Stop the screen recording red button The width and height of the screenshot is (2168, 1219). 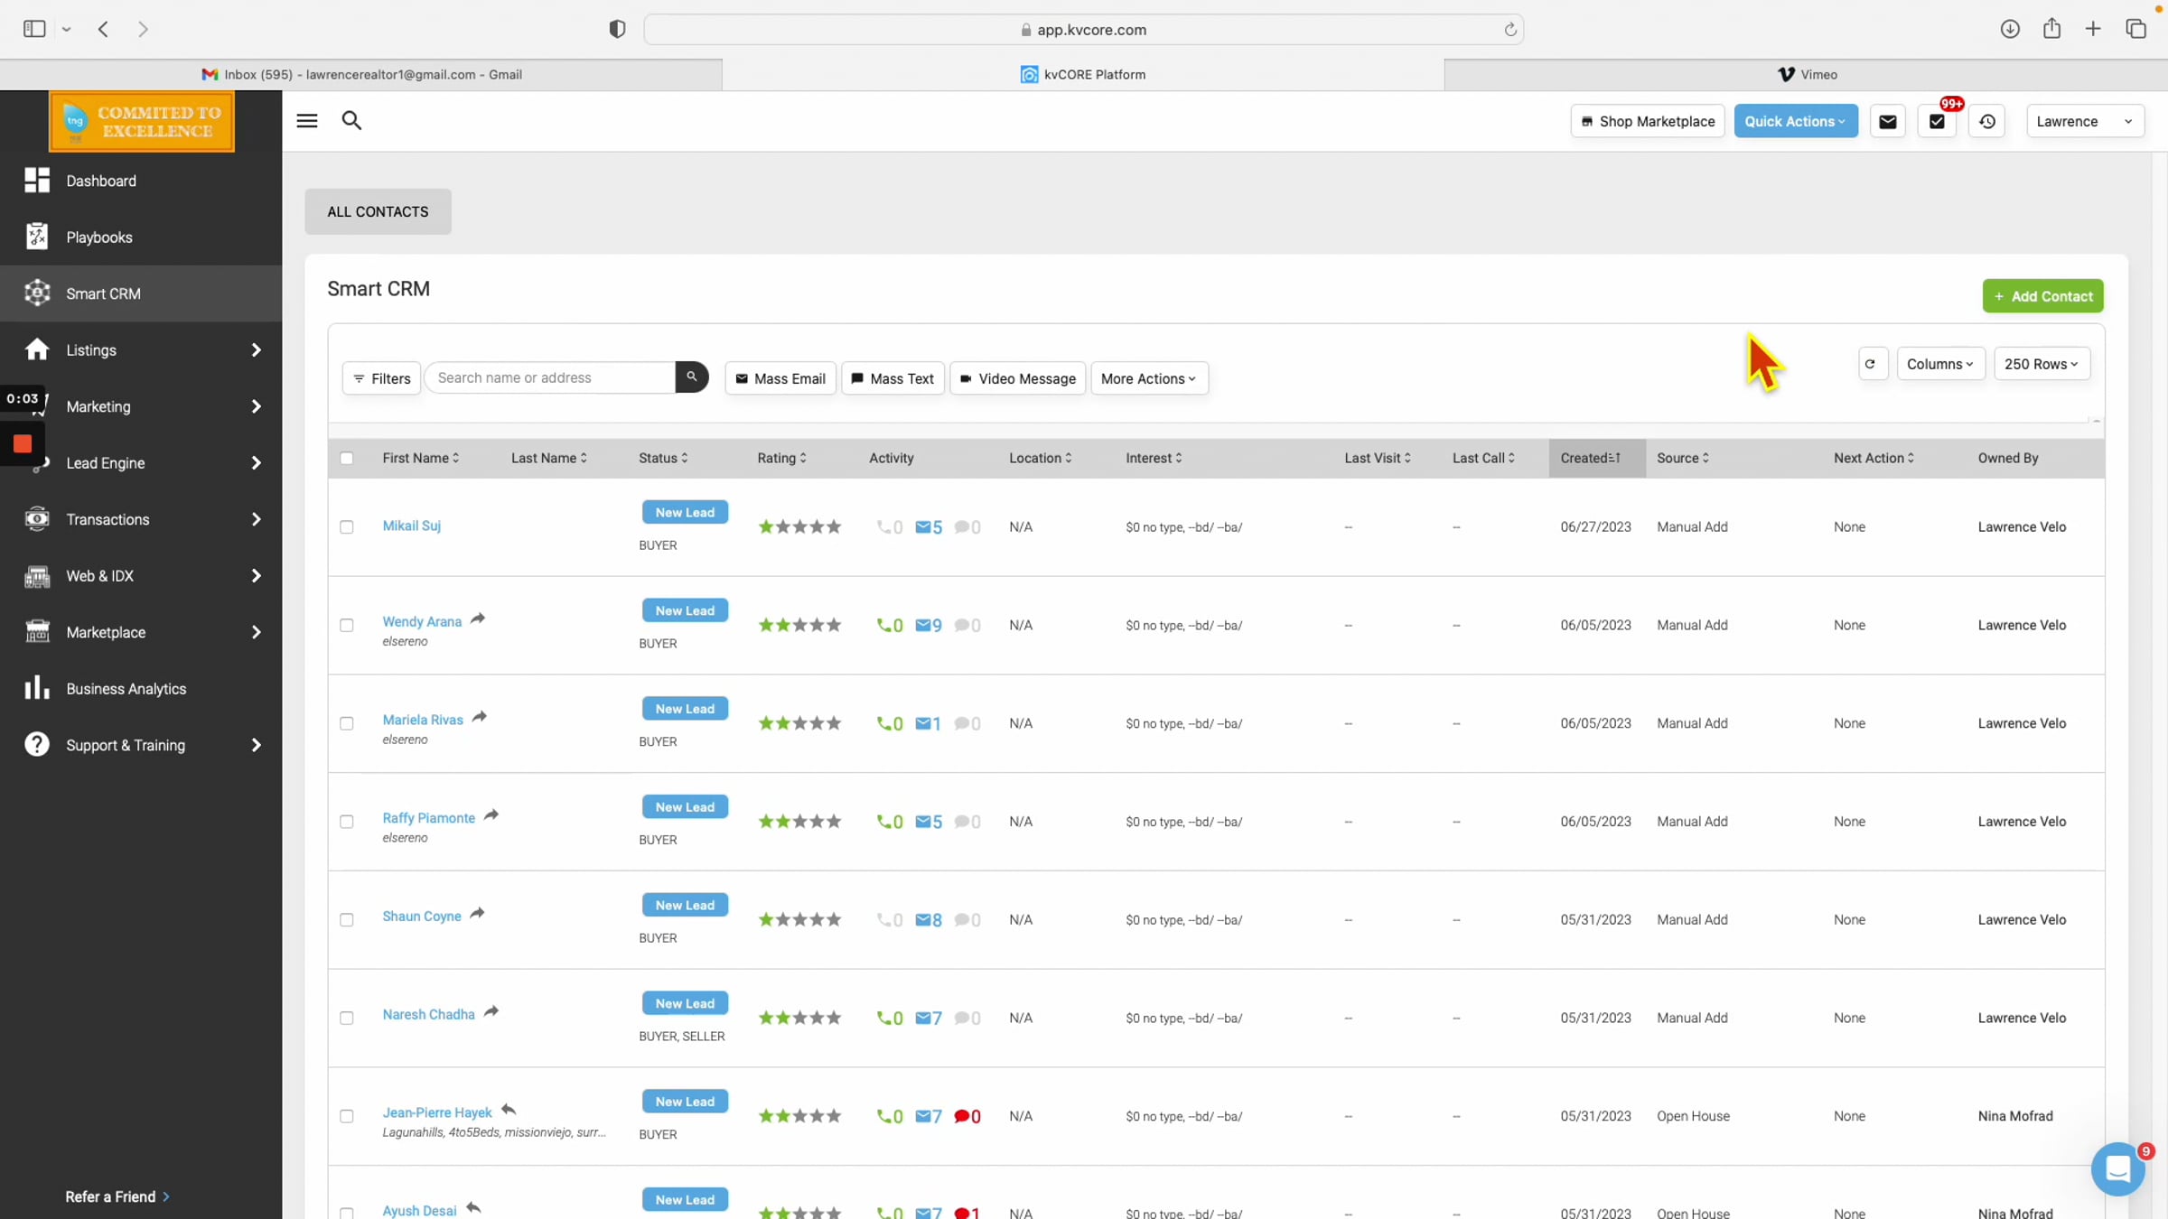click(x=23, y=443)
